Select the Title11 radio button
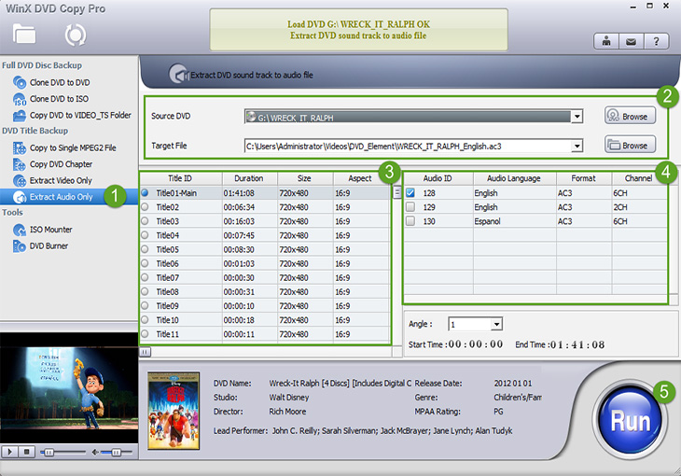The width and height of the screenshot is (681, 476). tap(145, 334)
